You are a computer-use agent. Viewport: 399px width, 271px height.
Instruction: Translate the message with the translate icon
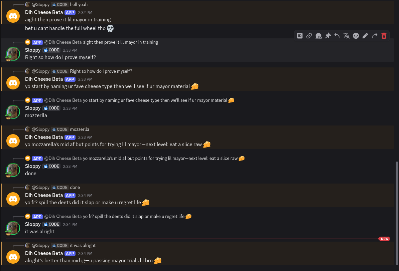pyautogui.click(x=347, y=36)
